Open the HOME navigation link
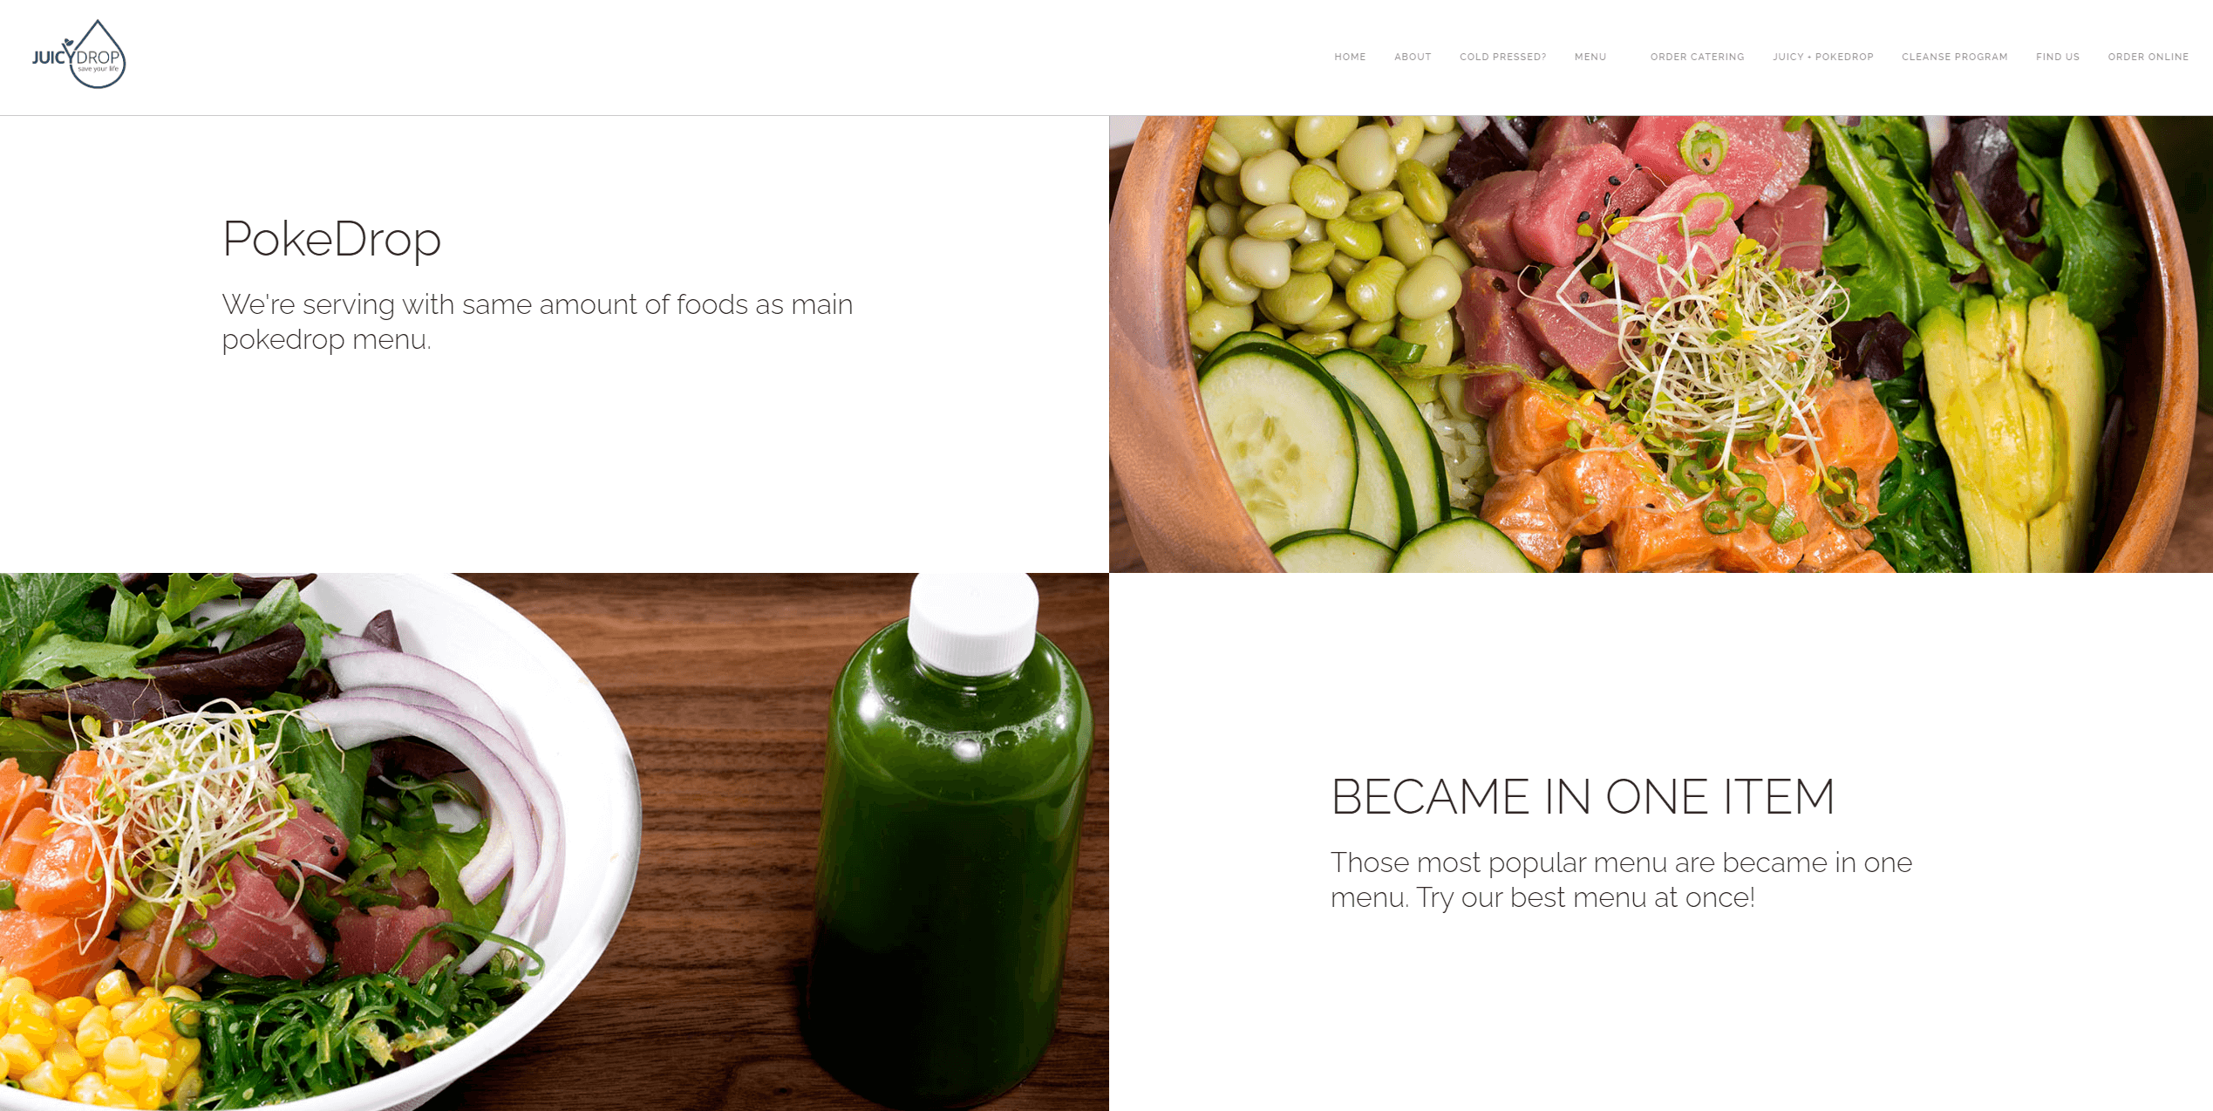This screenshot has height=1111, width=2213. [x=1350, y=57]
